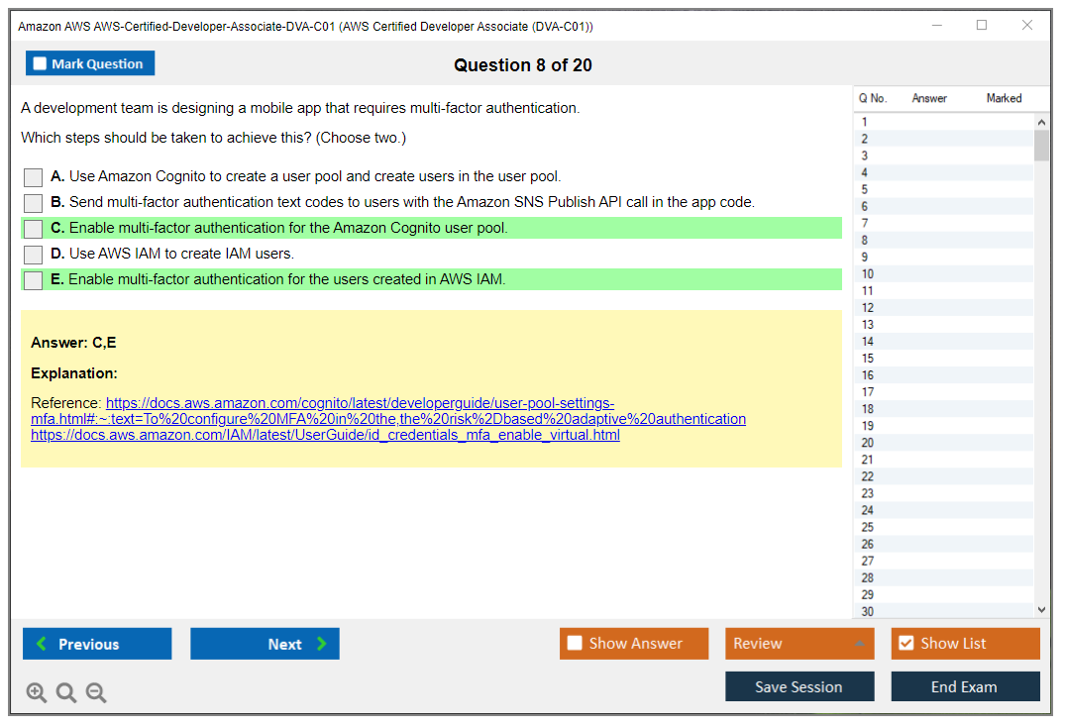
Task: Disable the Show List checkbox
Action: [905, 644]
